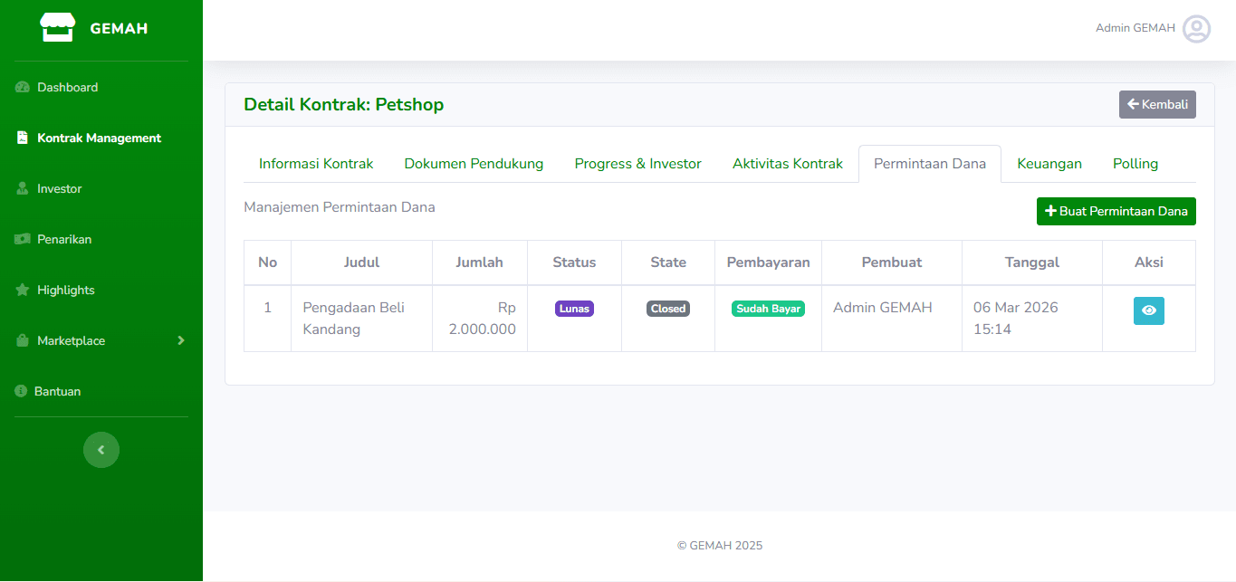The width and height of the screenshot is (1236, 582).
Task: View details via eye button in Aksi
Action: [x=1148, y=310]
